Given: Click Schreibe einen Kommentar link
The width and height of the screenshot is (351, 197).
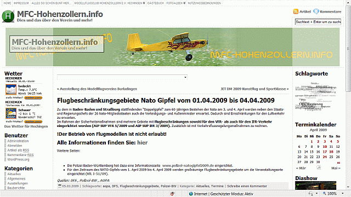Looking at the screenshot, I should [247, 186].
